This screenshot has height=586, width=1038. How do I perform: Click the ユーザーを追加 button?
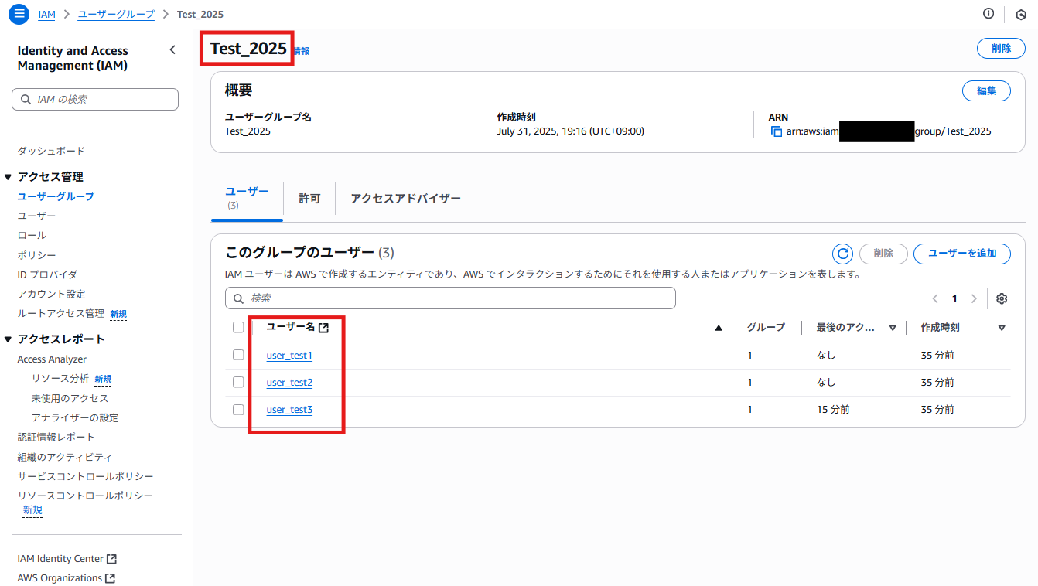coord(962,253)
